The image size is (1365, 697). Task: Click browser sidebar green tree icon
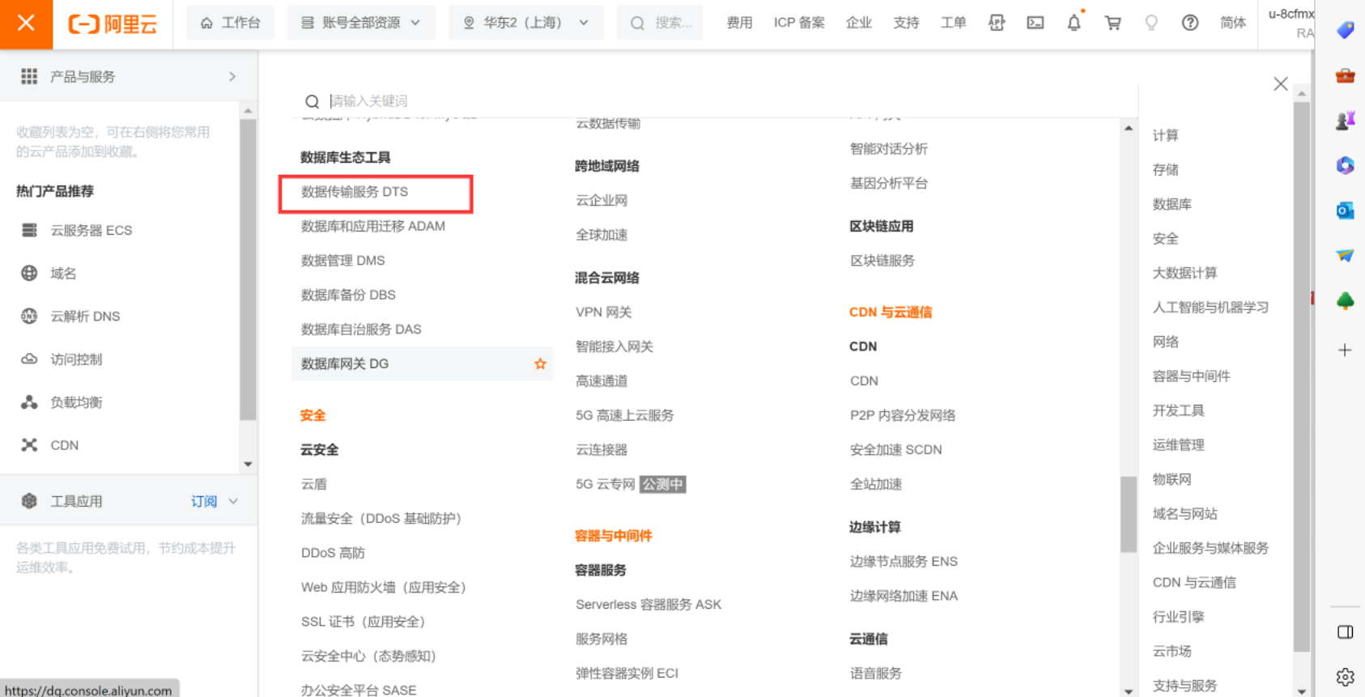click(1345, 301)
